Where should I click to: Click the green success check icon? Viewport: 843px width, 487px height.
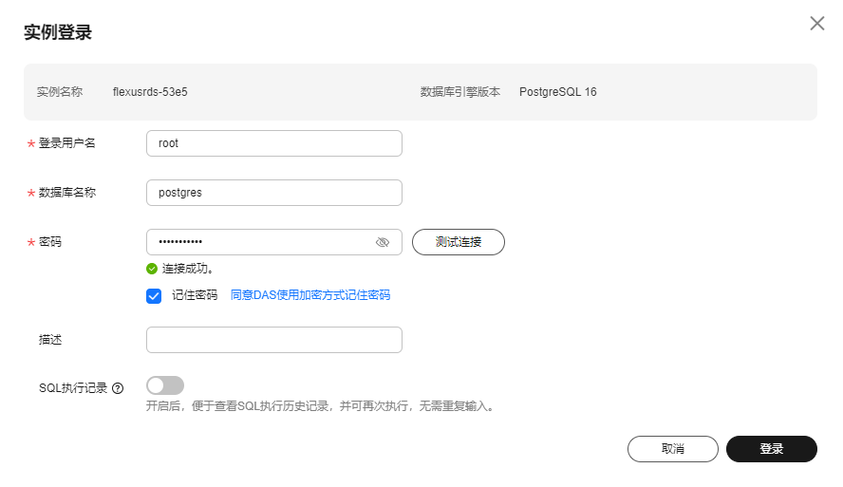(x=152, y=269)
